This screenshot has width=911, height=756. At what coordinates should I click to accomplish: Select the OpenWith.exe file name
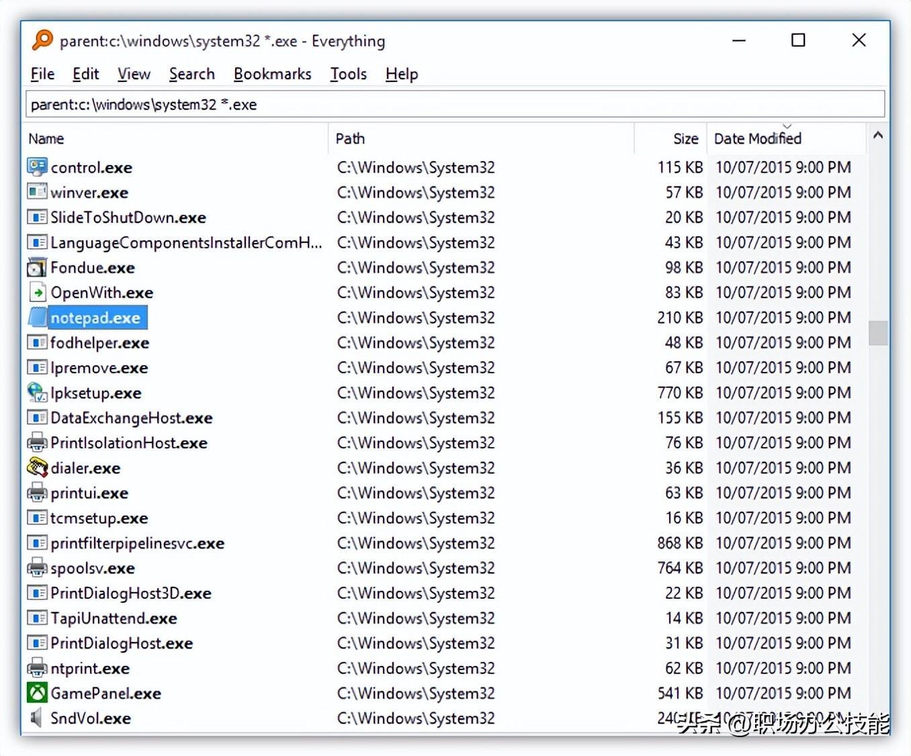(x=102, y=293)
